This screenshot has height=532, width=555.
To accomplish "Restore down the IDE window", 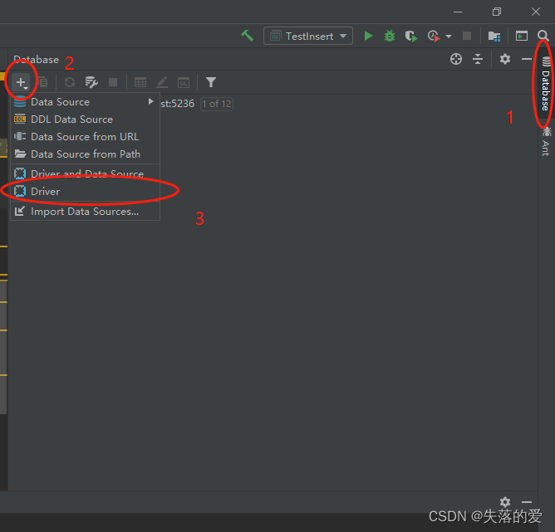I will (x=497, y=12).
